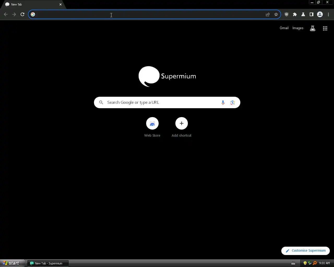Close the New Tab tab
Viewport: 334px width, 267px height.
pyautogui.click(x=61, y=4)
